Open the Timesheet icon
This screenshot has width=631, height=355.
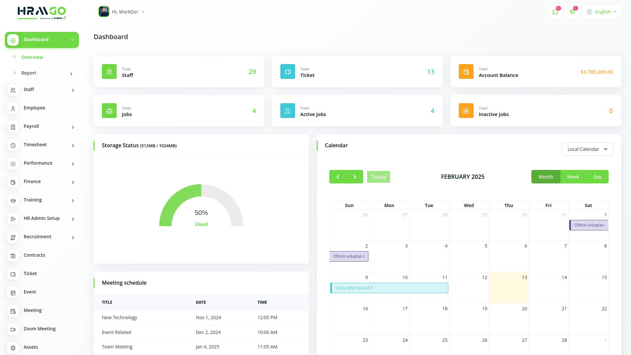pos(13,145)
